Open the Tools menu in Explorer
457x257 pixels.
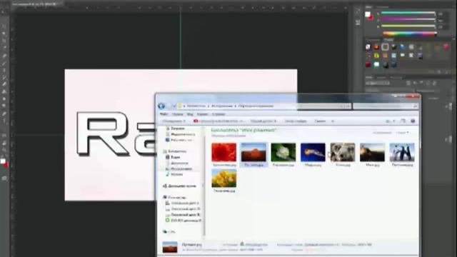(x=202, y=114)
